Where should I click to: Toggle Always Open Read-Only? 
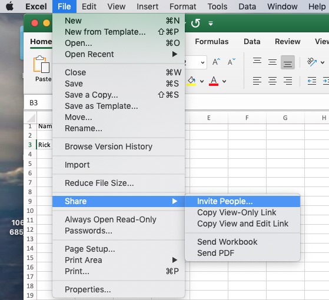tap(118, 219)
